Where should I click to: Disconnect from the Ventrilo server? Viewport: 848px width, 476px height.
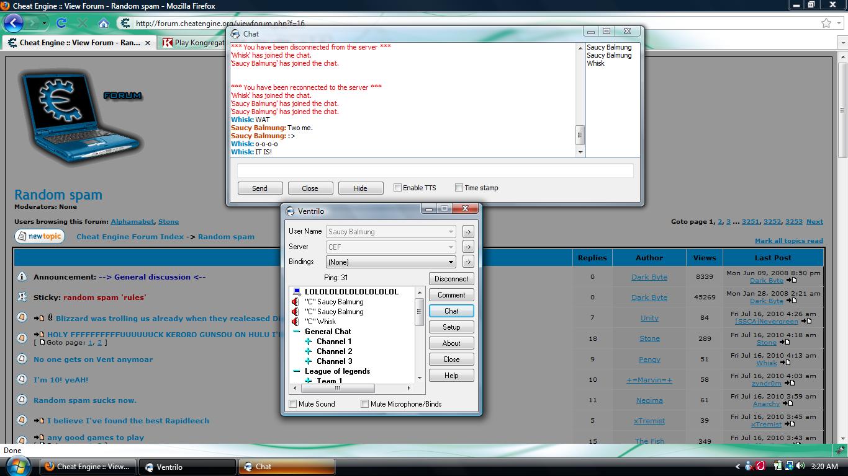point(451,279)
